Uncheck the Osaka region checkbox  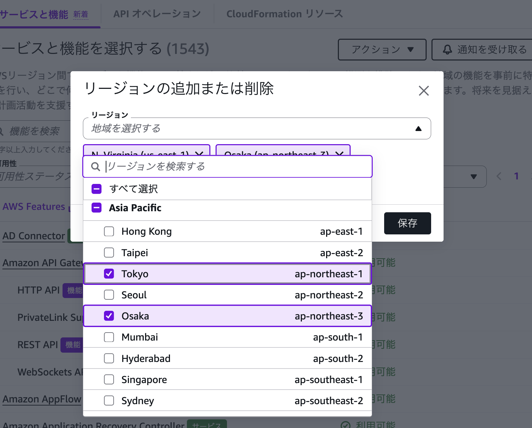pos(109,316)
